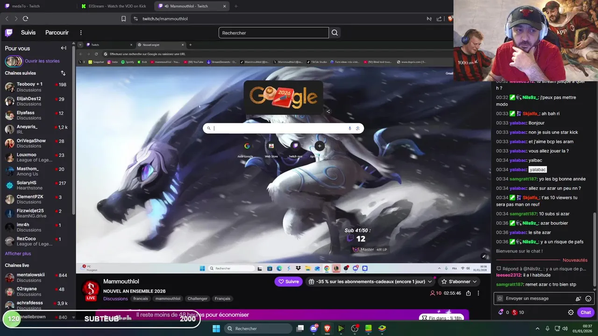
Task: Open more options next to stream uptime
Action: (478, 293)
